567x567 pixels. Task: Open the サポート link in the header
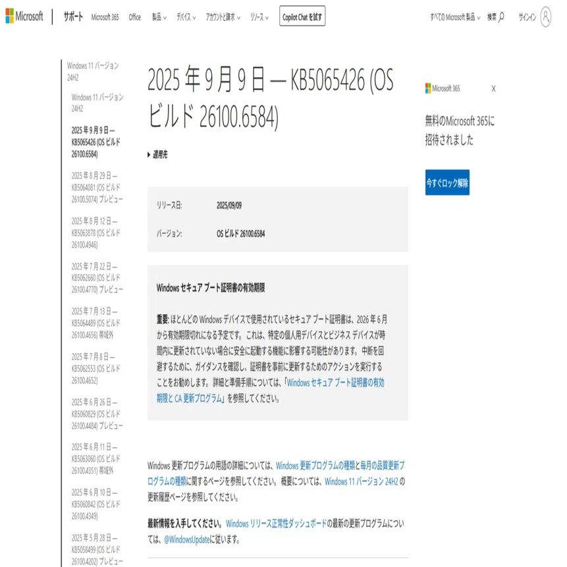(x=73, y=16)
